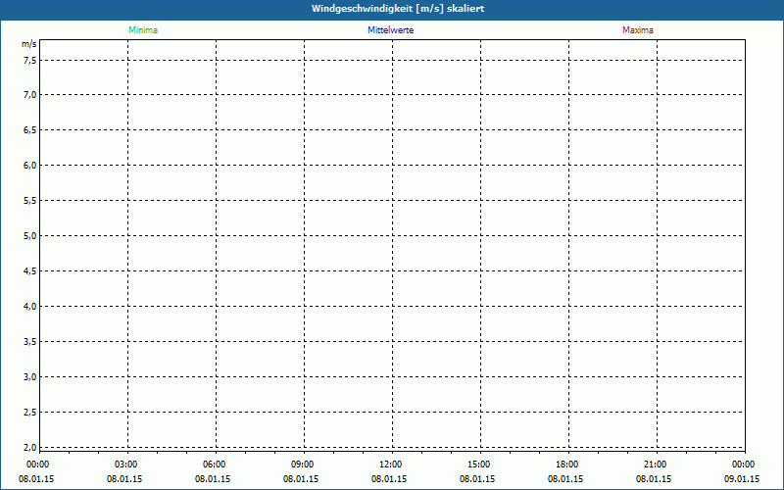Click the m/s unit label on axis
The image size is (784, 490).
point(29,44)
